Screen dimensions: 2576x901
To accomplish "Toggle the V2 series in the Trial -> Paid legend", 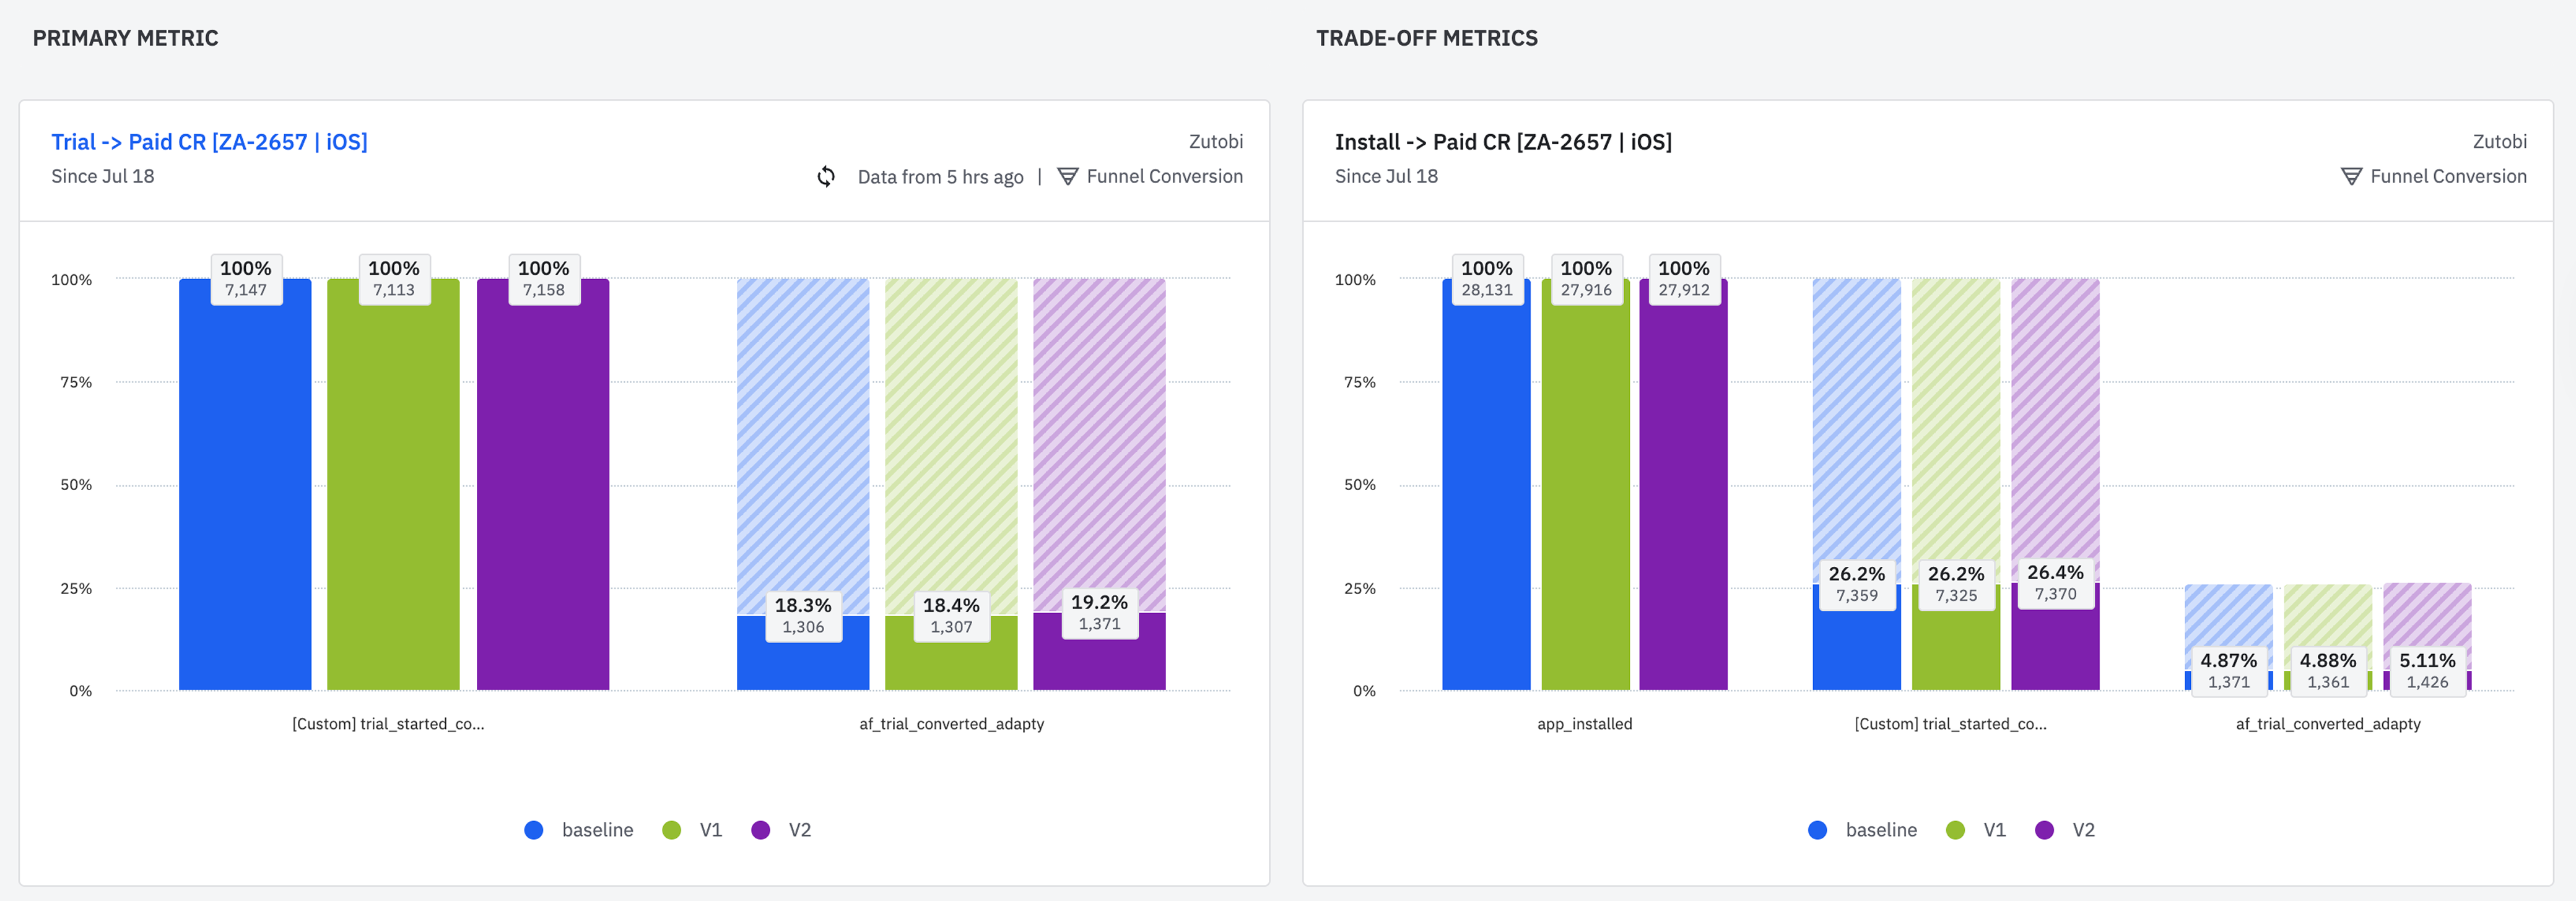I will click(799, 830).
